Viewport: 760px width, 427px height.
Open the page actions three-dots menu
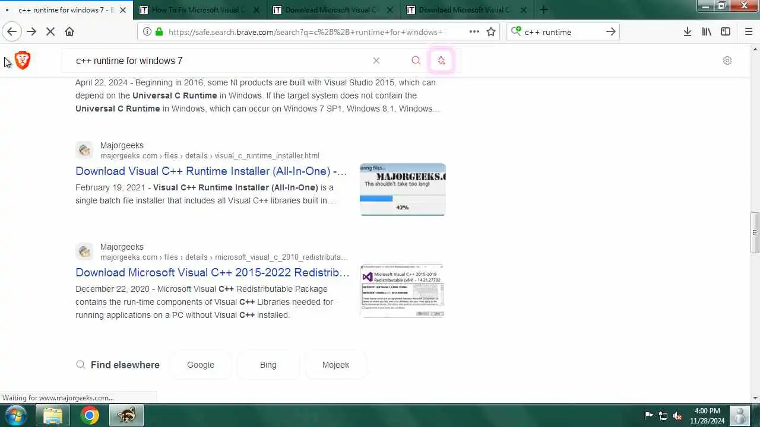pyautogui.click(x=474, y=32)
